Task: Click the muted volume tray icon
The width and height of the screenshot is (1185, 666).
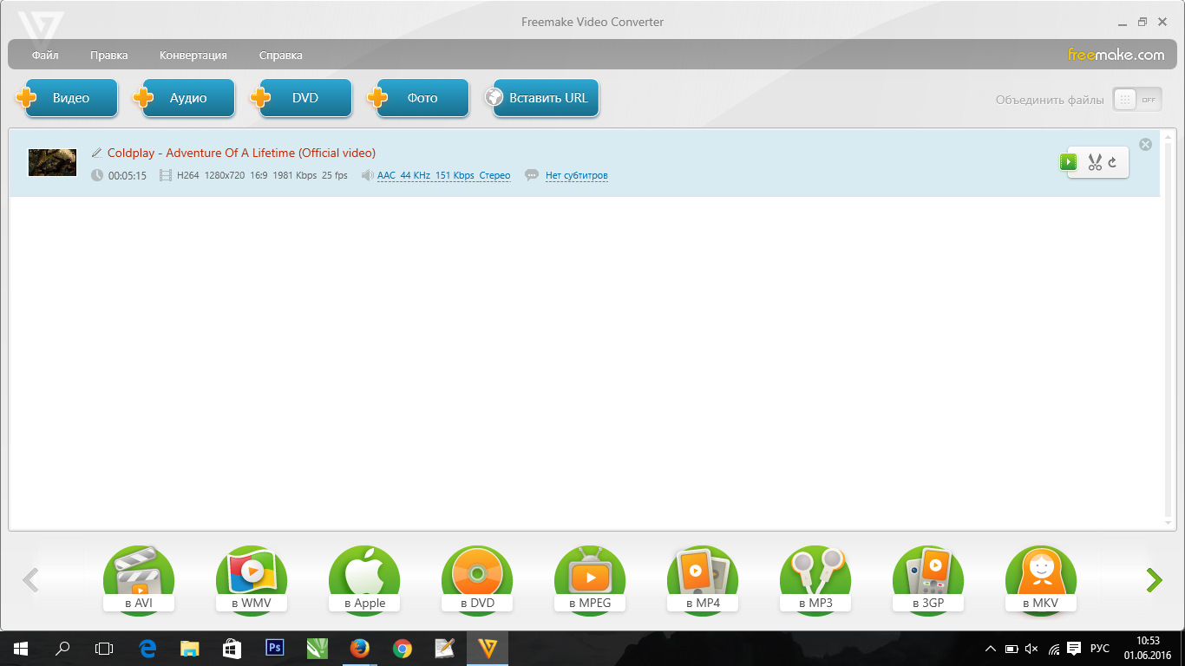Action: tap(1031, 649)
